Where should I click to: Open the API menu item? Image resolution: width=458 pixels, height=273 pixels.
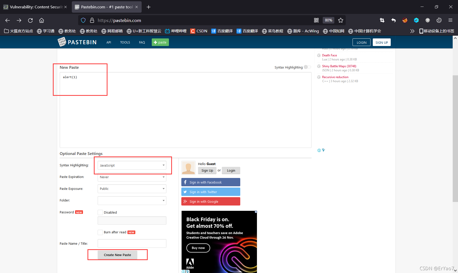click(109, 42)
